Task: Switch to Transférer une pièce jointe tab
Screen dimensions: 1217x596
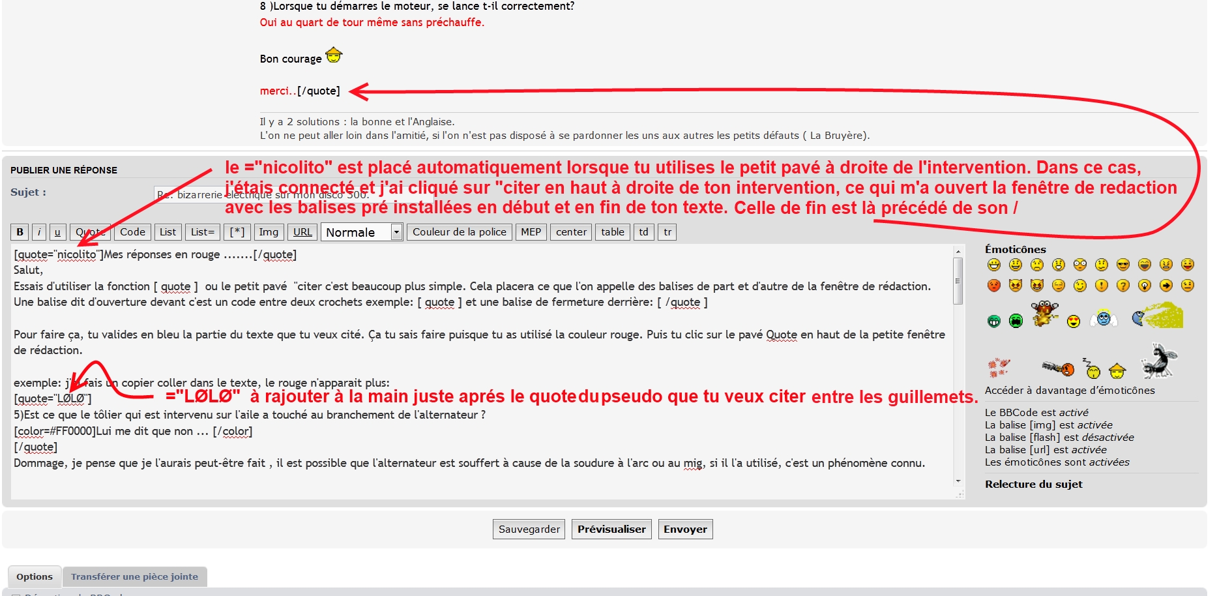Action: pos(134,576)
